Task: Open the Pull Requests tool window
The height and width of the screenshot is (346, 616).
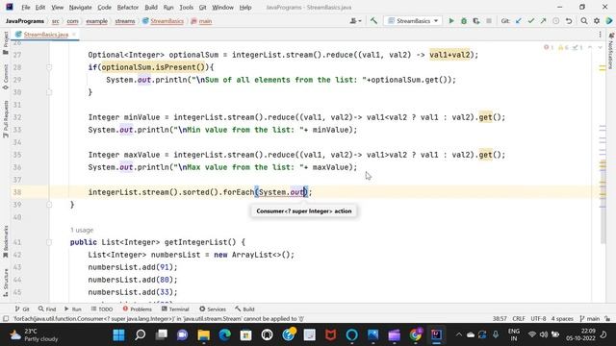Action: point(6,119)
